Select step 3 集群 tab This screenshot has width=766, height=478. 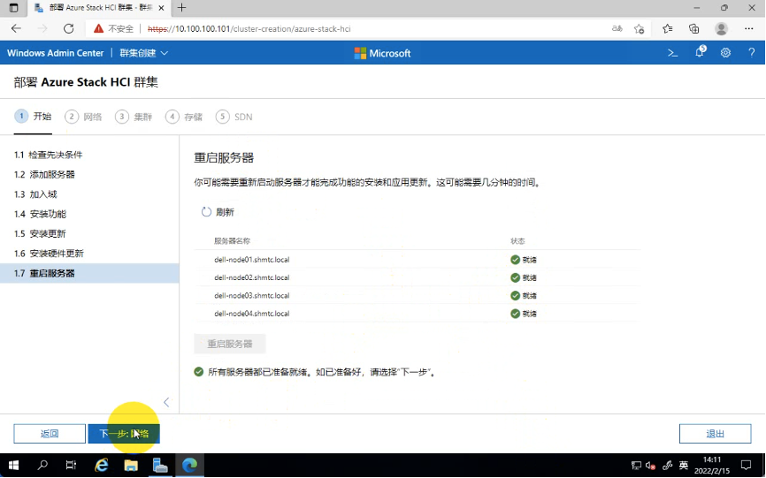[x=134, y=117]
